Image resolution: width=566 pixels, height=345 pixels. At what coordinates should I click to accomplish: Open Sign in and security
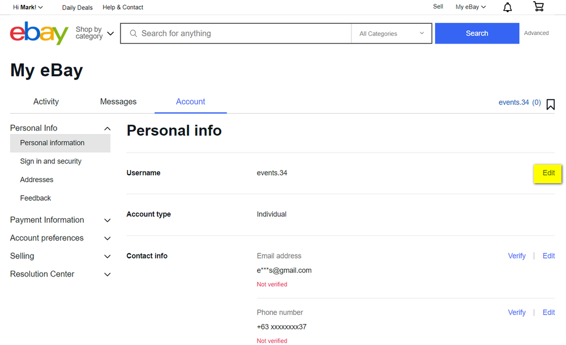pos(51,161)
